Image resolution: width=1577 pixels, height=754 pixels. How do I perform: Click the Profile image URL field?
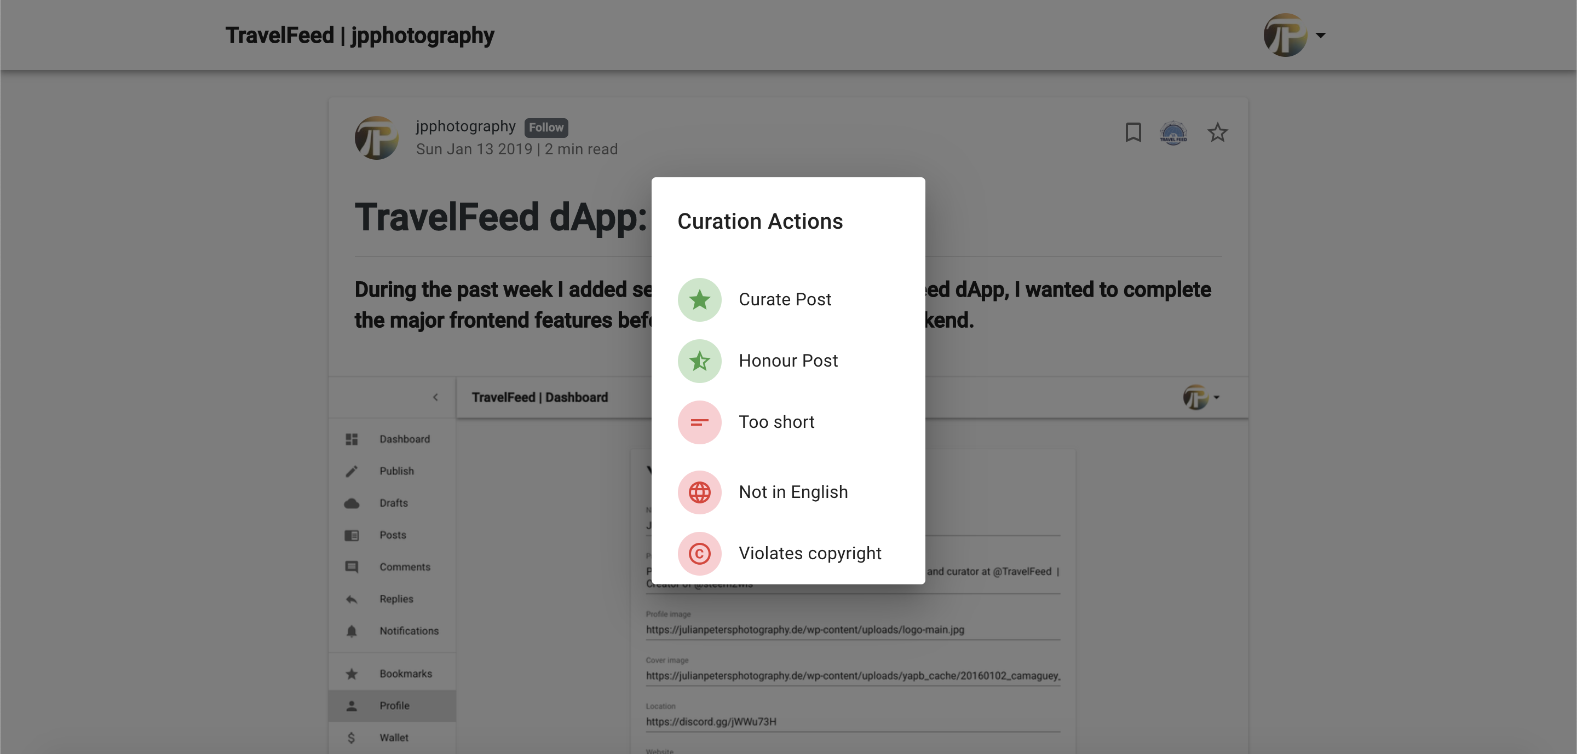point(852,629)
